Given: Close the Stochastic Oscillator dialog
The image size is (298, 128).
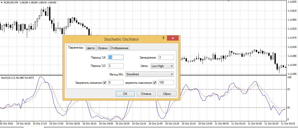Looking at the screenshot, I should (172, 38).
